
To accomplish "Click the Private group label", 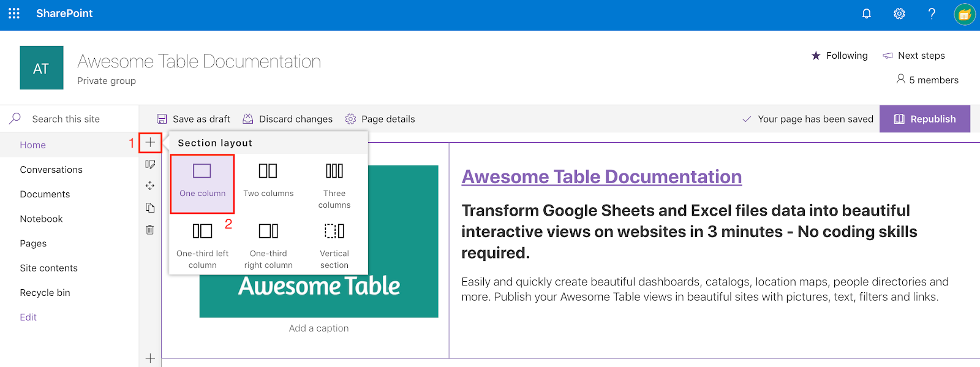I will click(107, 81).
